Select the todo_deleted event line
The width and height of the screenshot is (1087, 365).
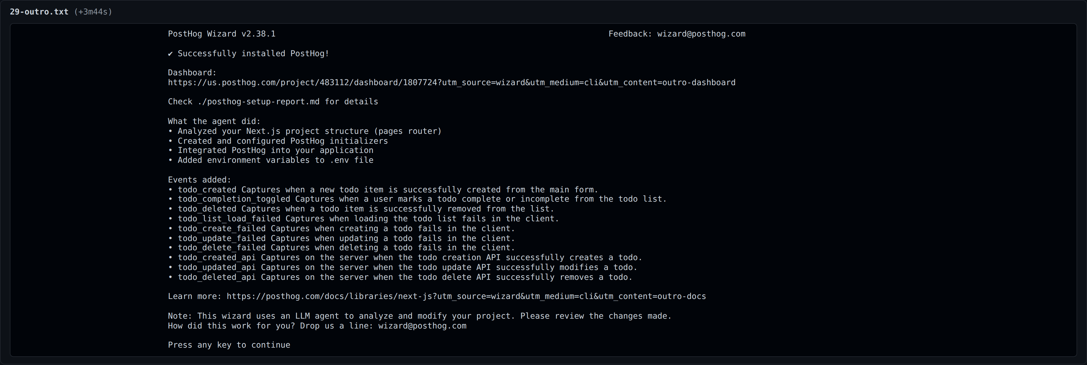coord(361,209)
